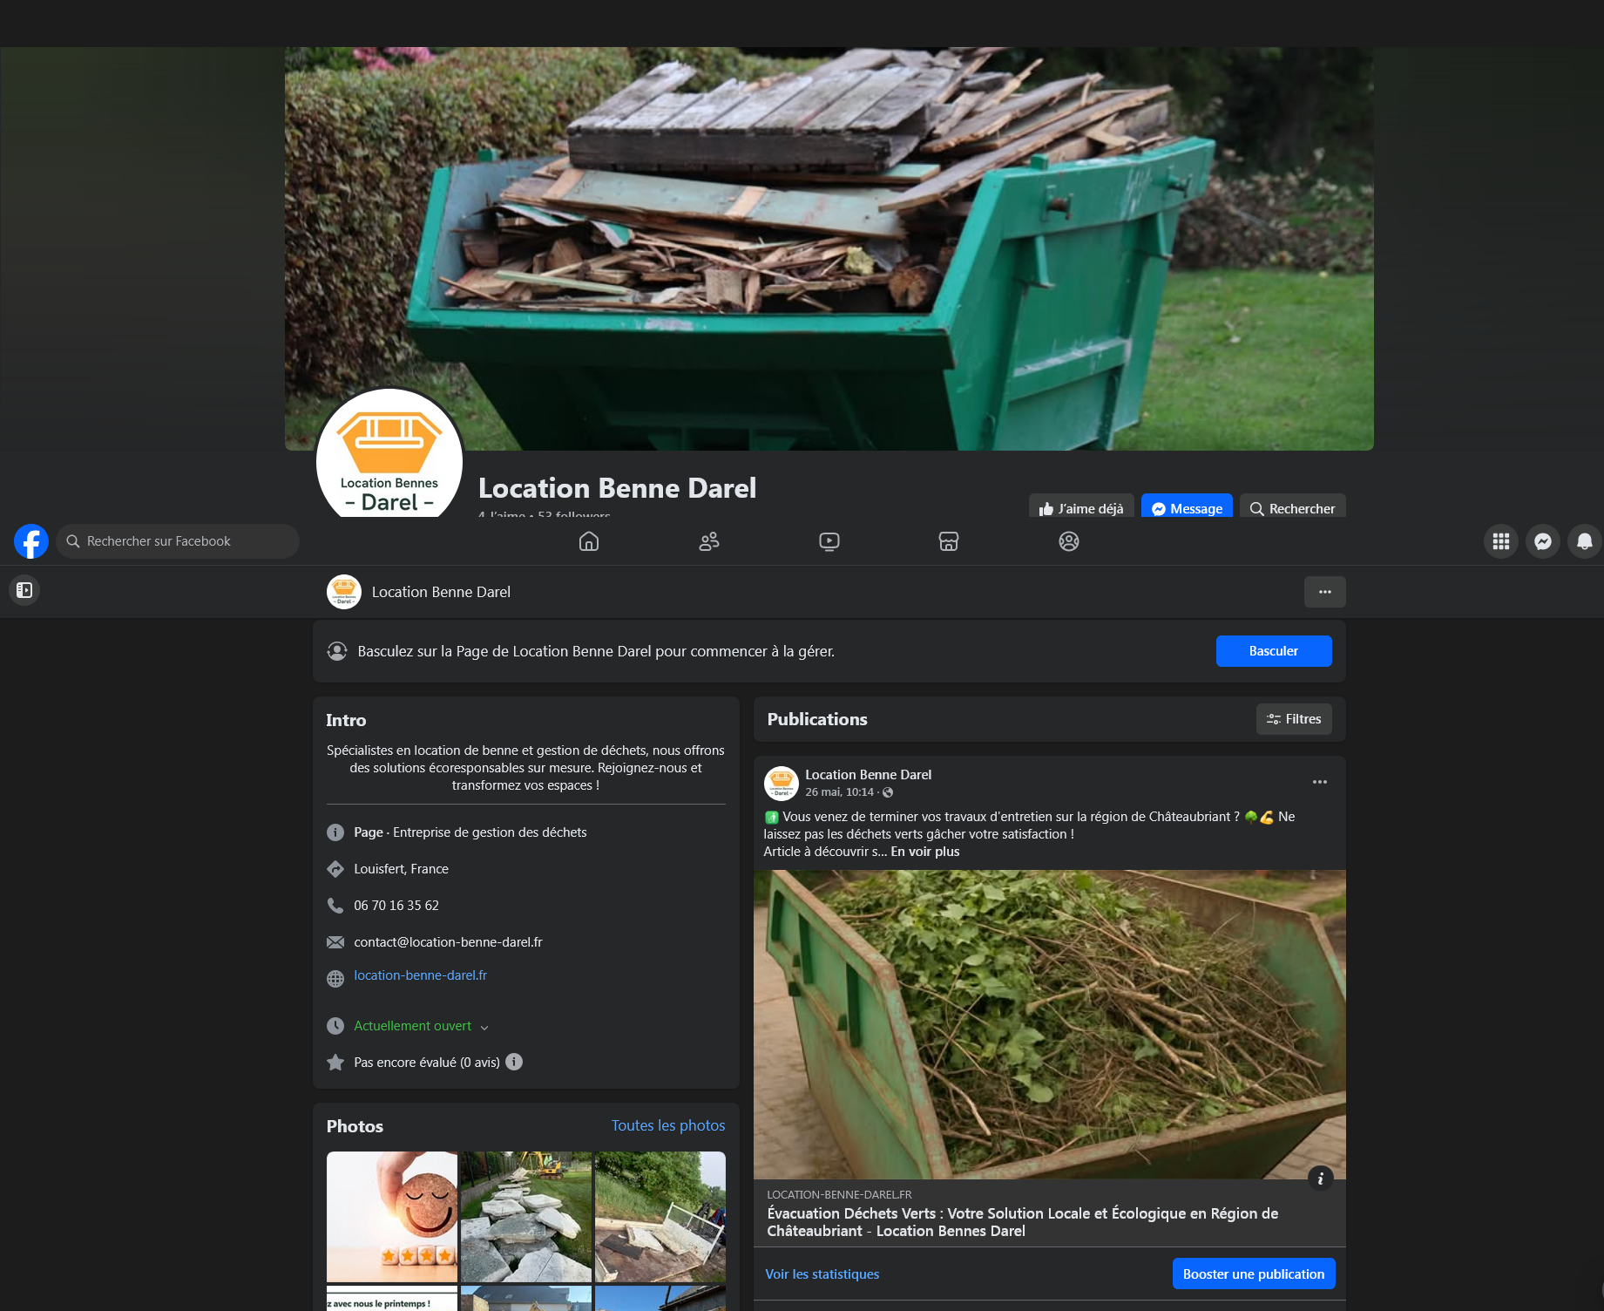Click the Basculer button

click(1274, 651)
